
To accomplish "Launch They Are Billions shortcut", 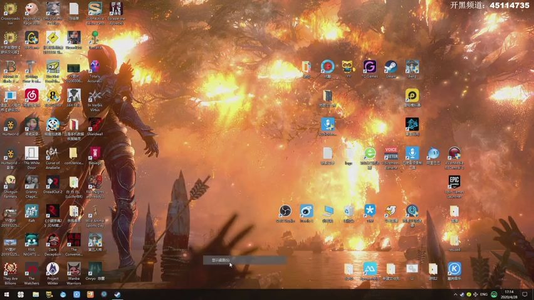I will tap(10, 274).
